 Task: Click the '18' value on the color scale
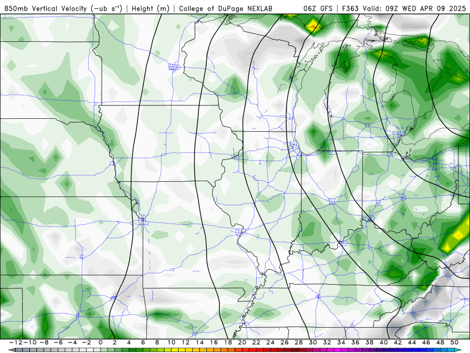point(228,342)
